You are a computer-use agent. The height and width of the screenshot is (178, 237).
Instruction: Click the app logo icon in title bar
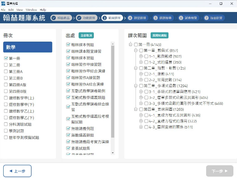coord(3,4)
